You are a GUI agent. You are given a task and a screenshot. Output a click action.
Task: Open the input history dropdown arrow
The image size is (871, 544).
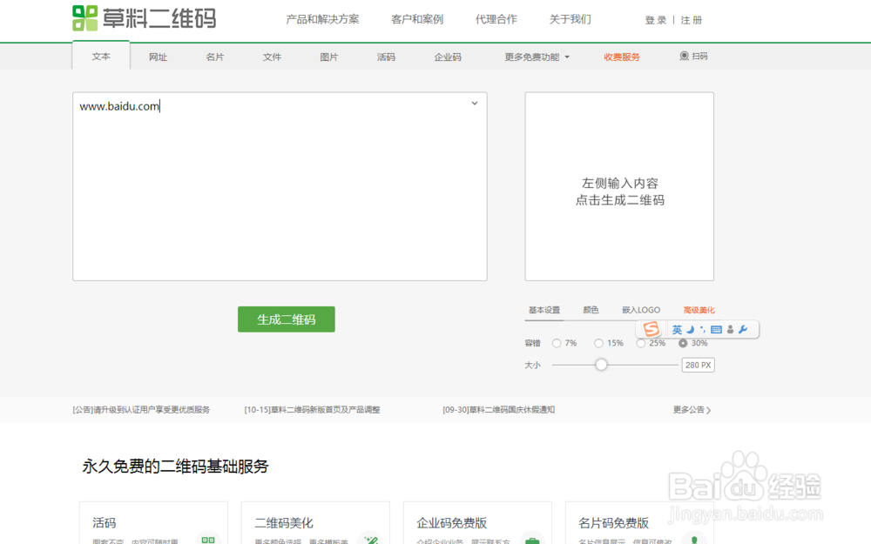(475, 103)
